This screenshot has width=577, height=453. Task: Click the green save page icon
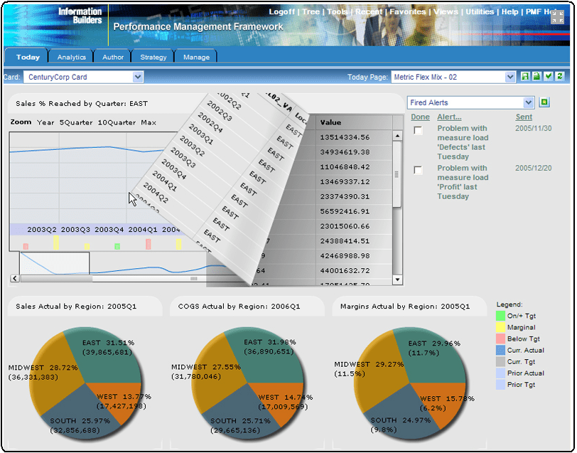[x=525, y=77]
